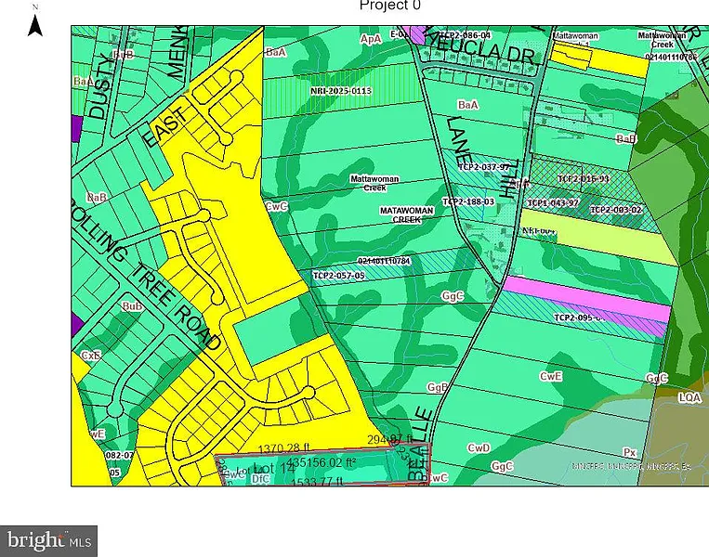Click the Bright MLS logo watermark

(49, 538)
